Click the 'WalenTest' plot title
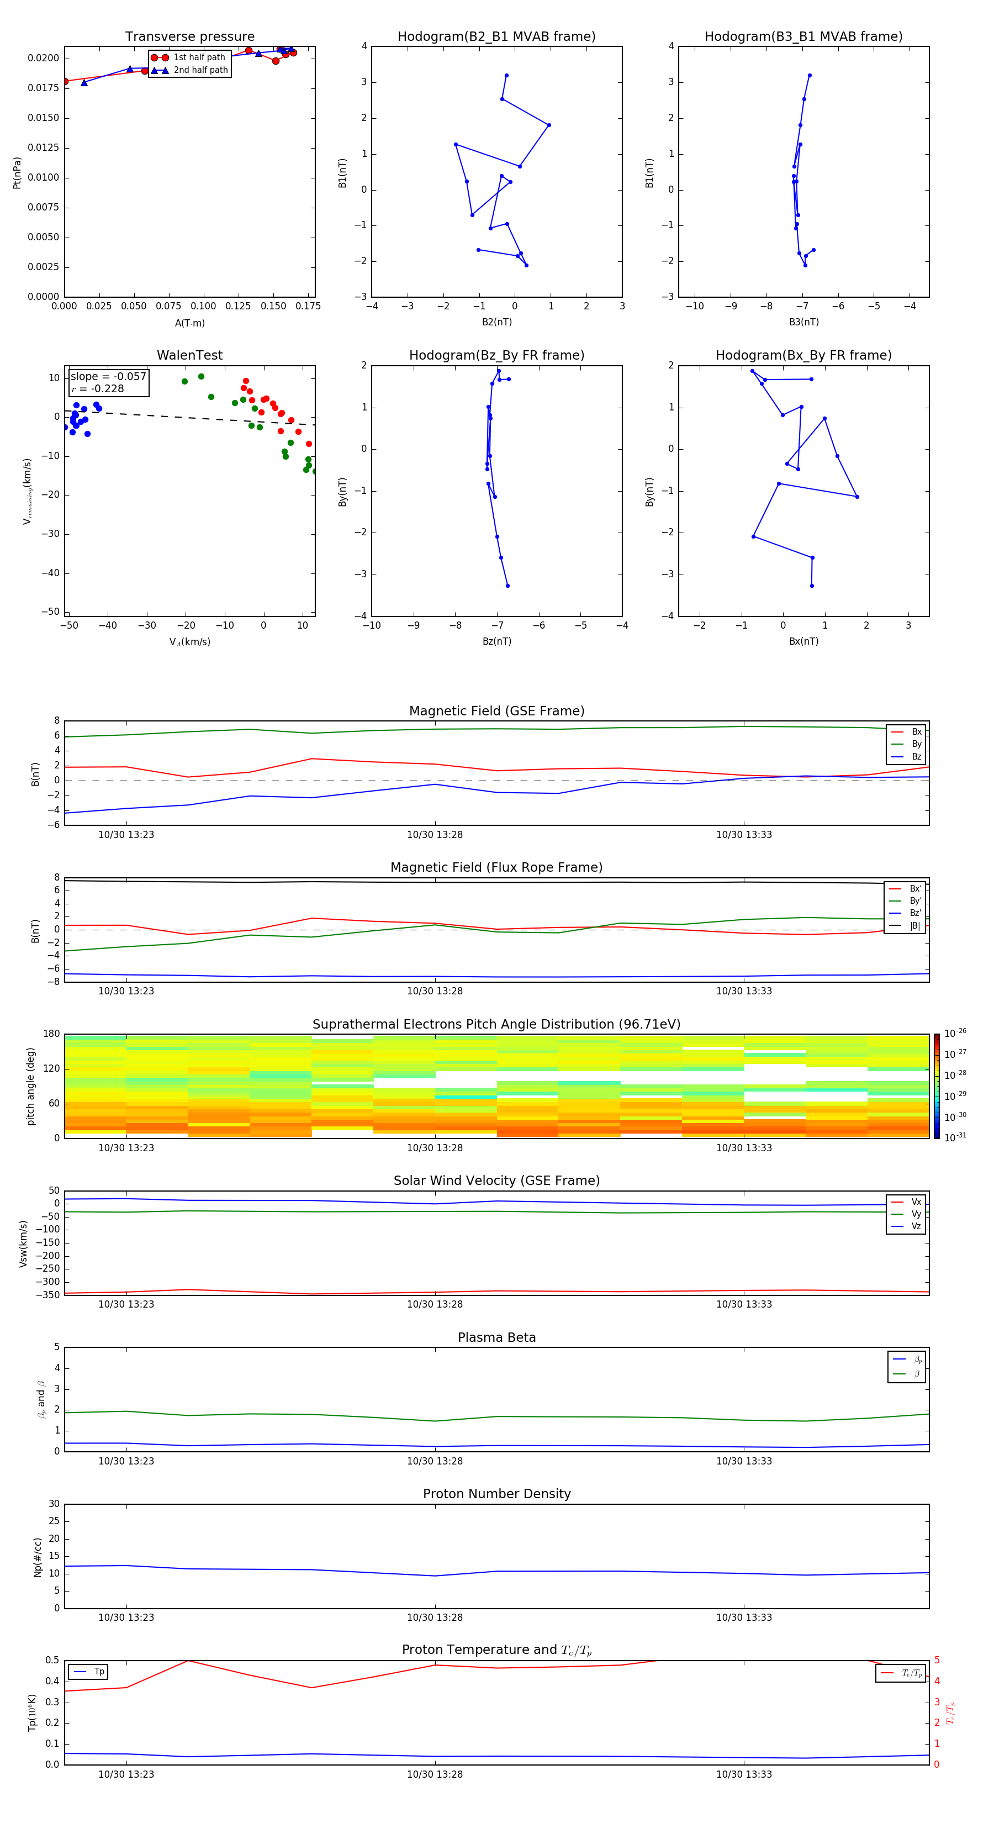The width and height of the screenshot is (994, 1823). (189, 355)
